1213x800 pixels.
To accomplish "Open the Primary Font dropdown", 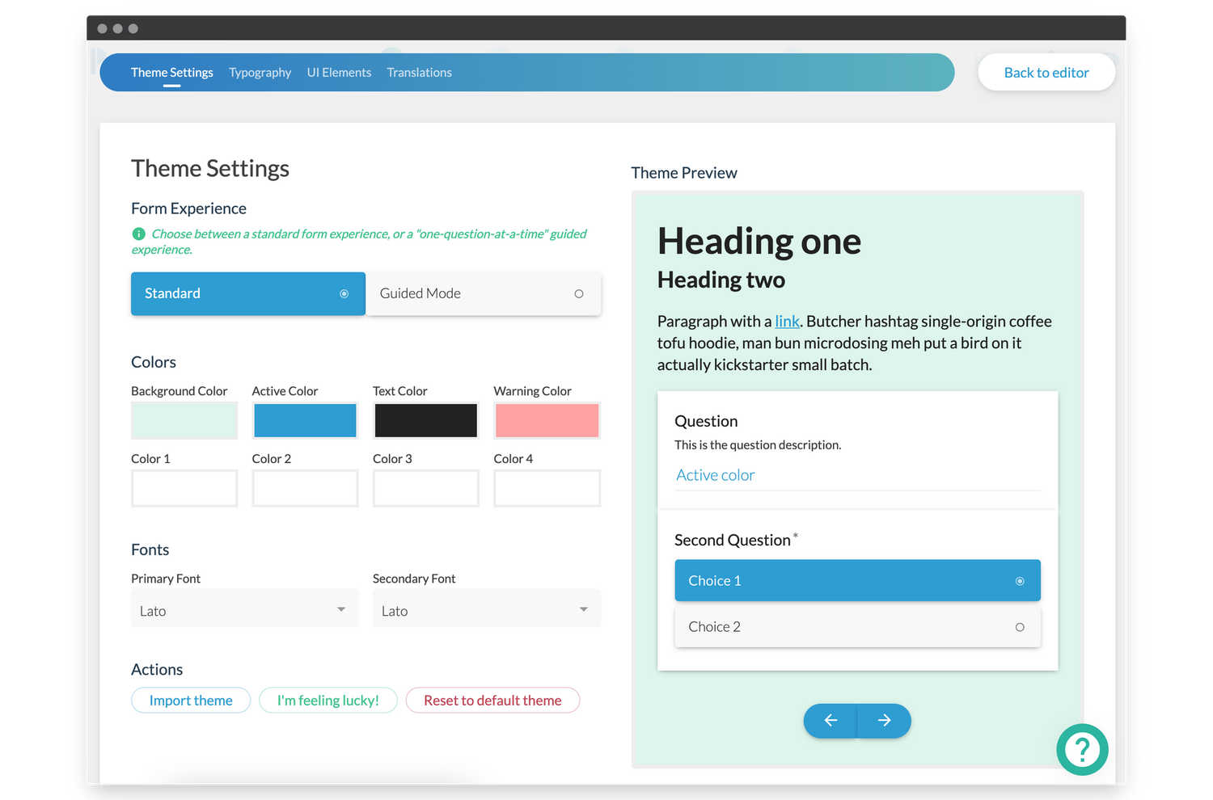I will [x=244, y=610].
